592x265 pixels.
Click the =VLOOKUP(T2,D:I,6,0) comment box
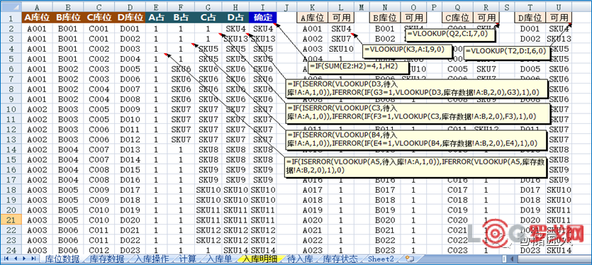click(507, 54)
